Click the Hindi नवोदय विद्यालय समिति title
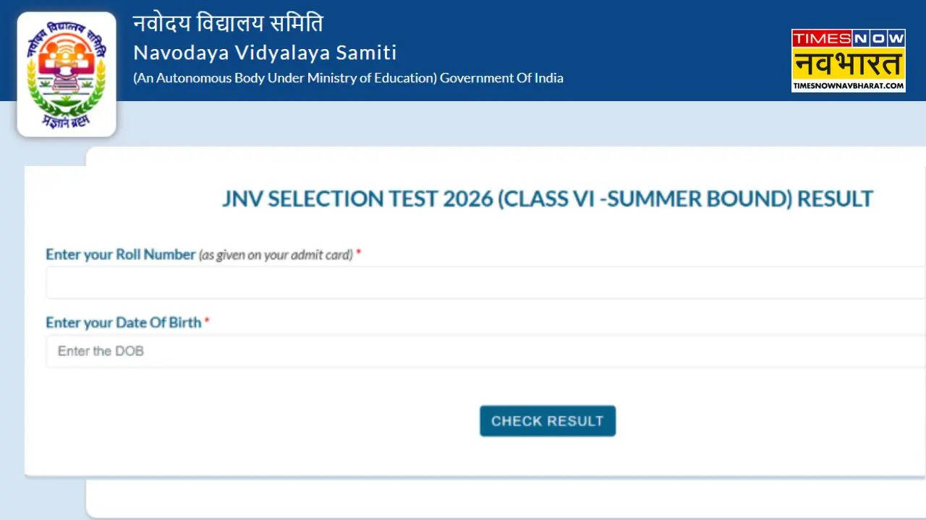This screenshot has width=926, height=520. 228,24
